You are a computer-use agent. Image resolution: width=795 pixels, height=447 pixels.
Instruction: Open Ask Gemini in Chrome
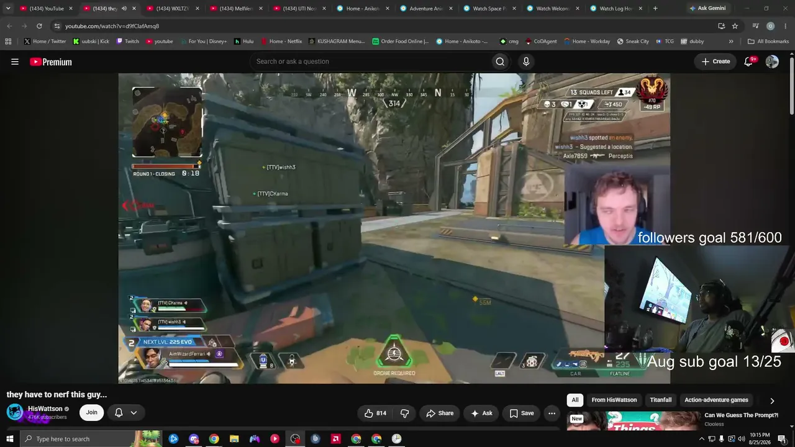point(707,9)
